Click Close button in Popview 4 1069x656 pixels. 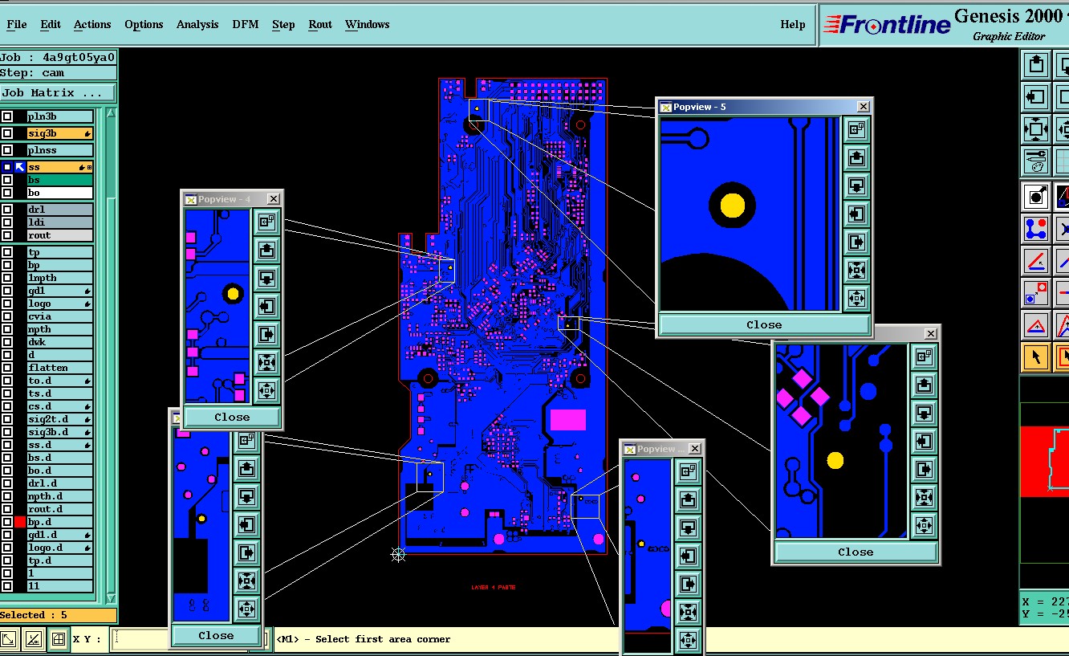[232, 417]
